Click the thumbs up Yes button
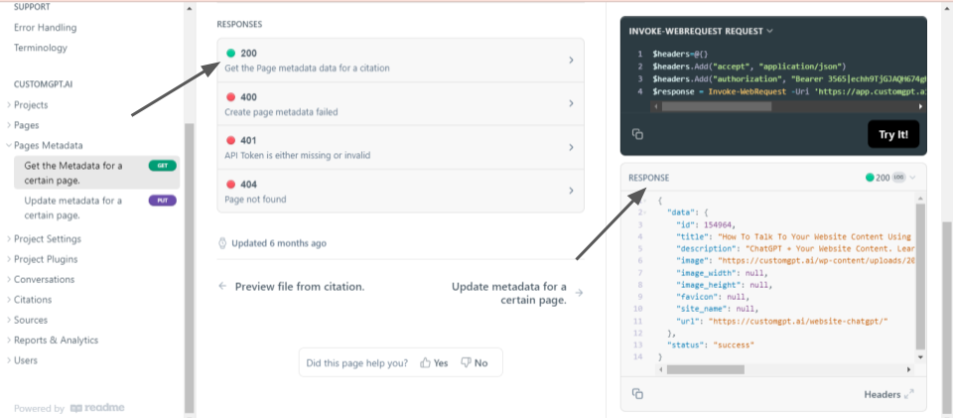Image resolution: width=953 pixels, height=418 pixels. pyautogui.click(x=434, y=362)
